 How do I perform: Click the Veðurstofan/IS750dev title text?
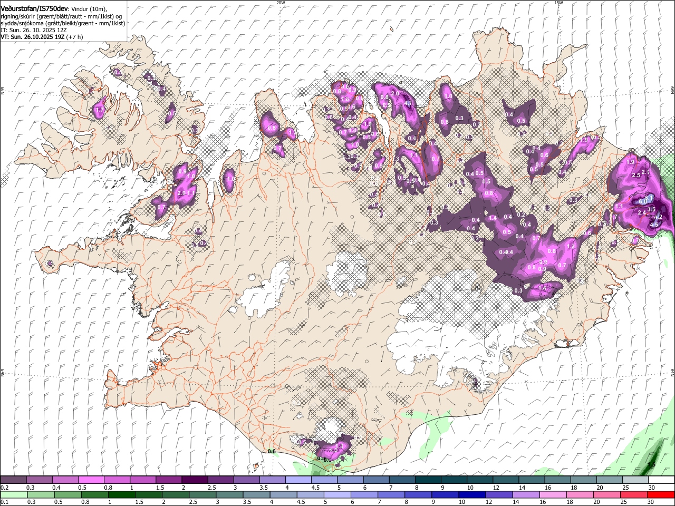pyautogui.click(x=35, y=9)
